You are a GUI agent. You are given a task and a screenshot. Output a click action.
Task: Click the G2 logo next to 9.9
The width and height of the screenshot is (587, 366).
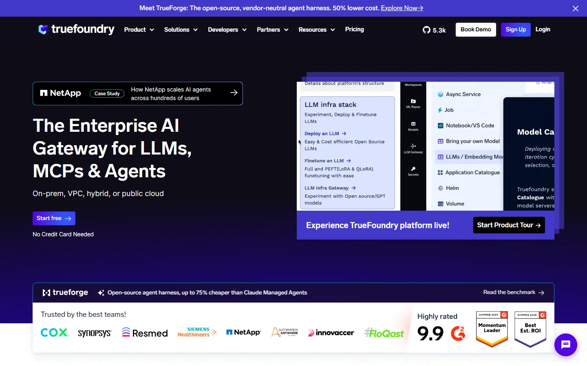458,333
